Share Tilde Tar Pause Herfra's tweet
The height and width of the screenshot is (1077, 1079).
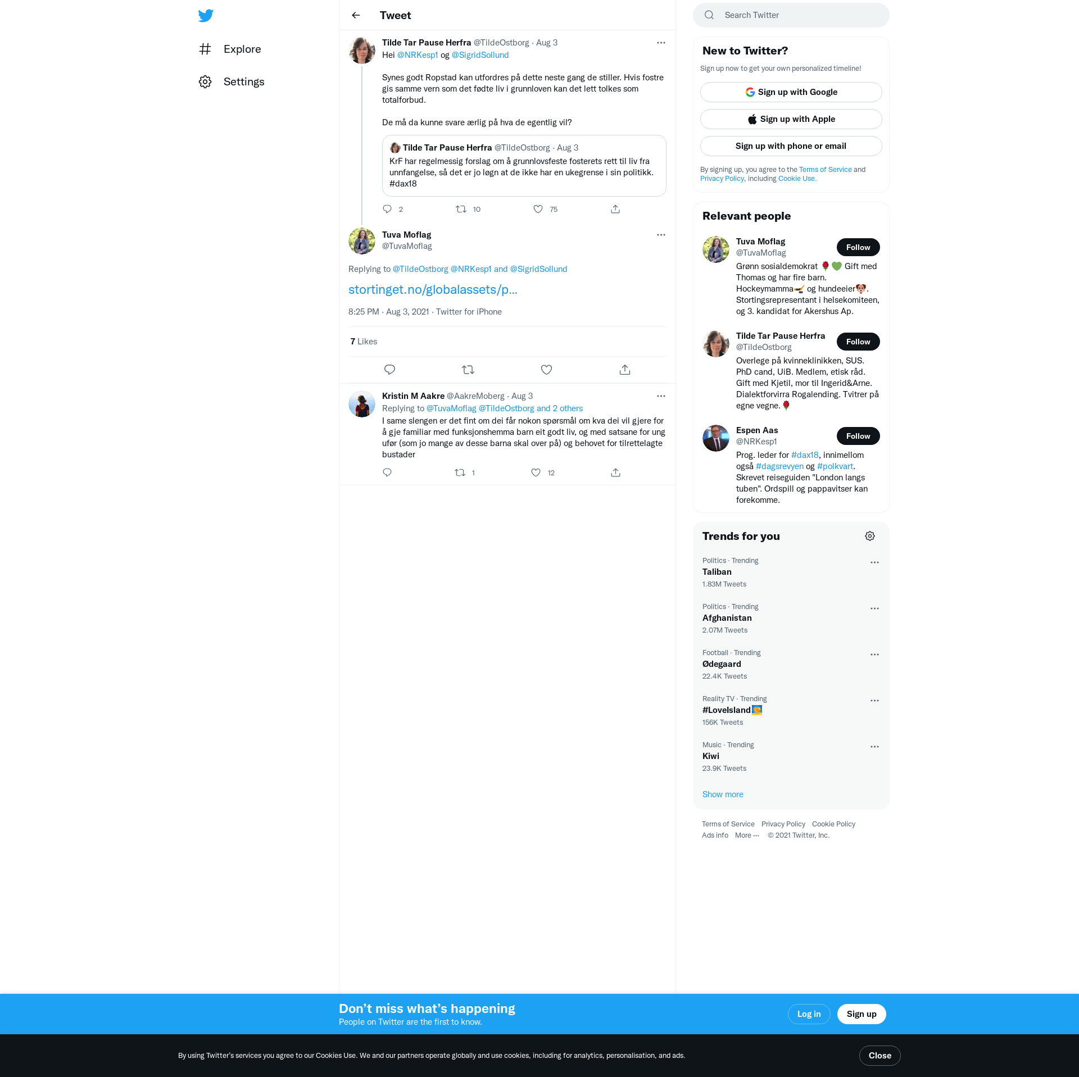tap(615, 209)
